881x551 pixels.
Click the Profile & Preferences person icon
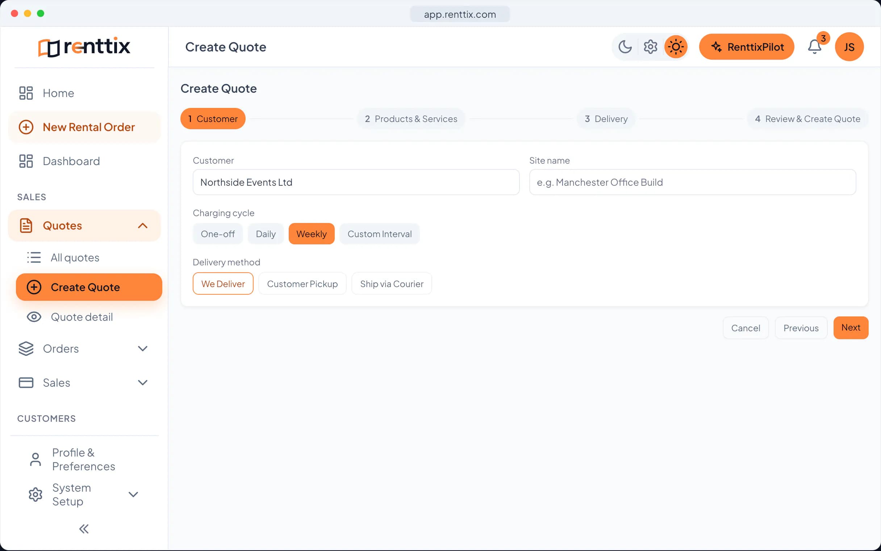coord(36,459)
